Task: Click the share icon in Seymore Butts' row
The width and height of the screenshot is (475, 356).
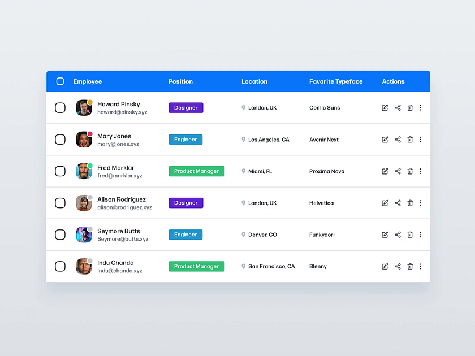Action: (x=398, y=235)
